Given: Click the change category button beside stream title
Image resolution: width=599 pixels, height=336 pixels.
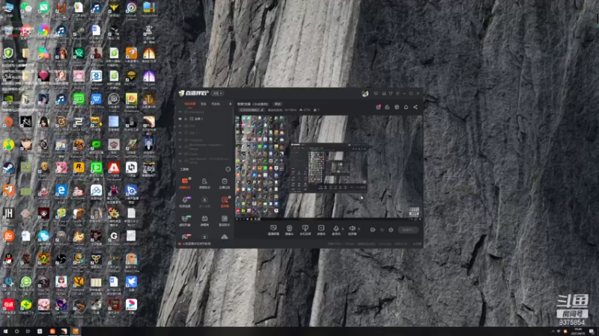Looking at the screenshot, I should pos(278,104).
